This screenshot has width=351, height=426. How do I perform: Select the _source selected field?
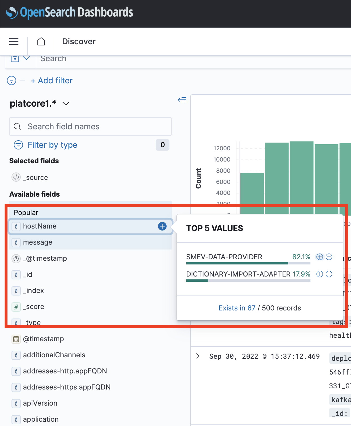pos(35,177)
